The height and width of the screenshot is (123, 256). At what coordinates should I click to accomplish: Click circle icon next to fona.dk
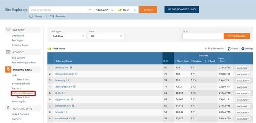tap(66, 112)
